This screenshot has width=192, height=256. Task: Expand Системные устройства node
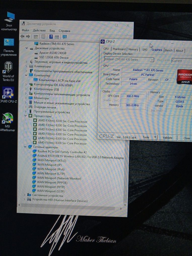coord(24,195)
